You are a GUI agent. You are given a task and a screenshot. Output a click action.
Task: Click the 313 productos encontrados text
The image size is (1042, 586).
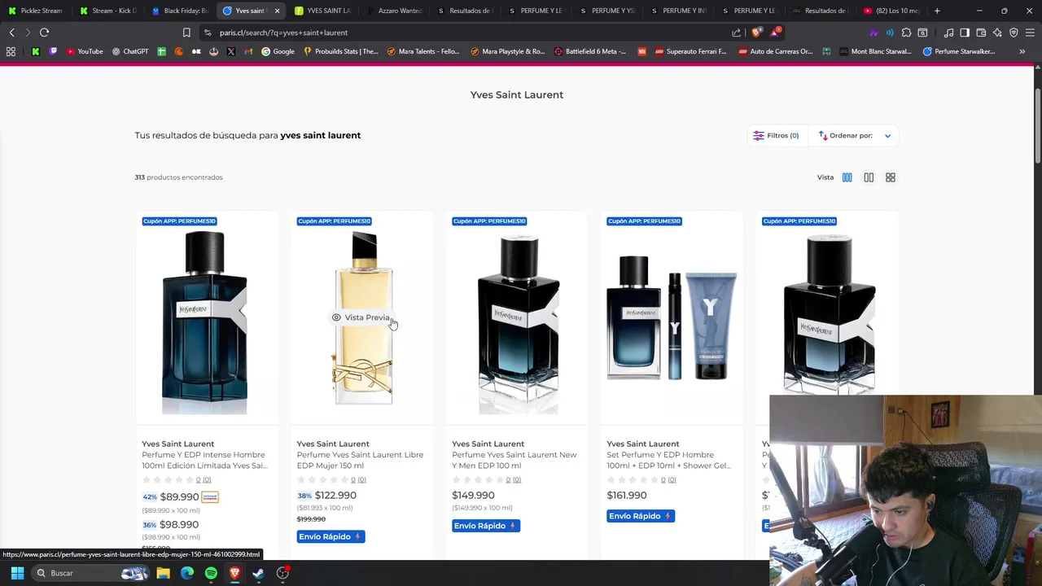click(x=178, y=177)
